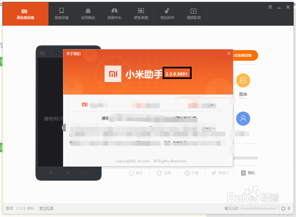The height and width of the screenshot is (217, 296).
Task: Close the 小米助手 main window
Action: [x=288, y=7]
